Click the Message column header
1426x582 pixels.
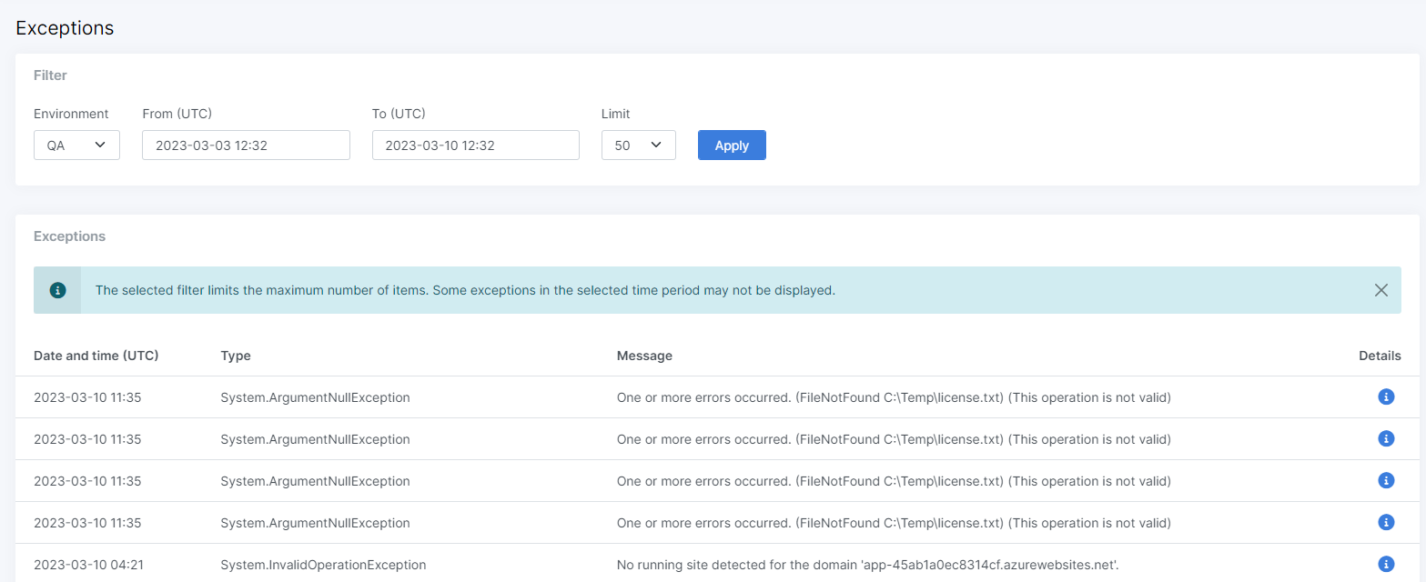click(x=644, y=356)
